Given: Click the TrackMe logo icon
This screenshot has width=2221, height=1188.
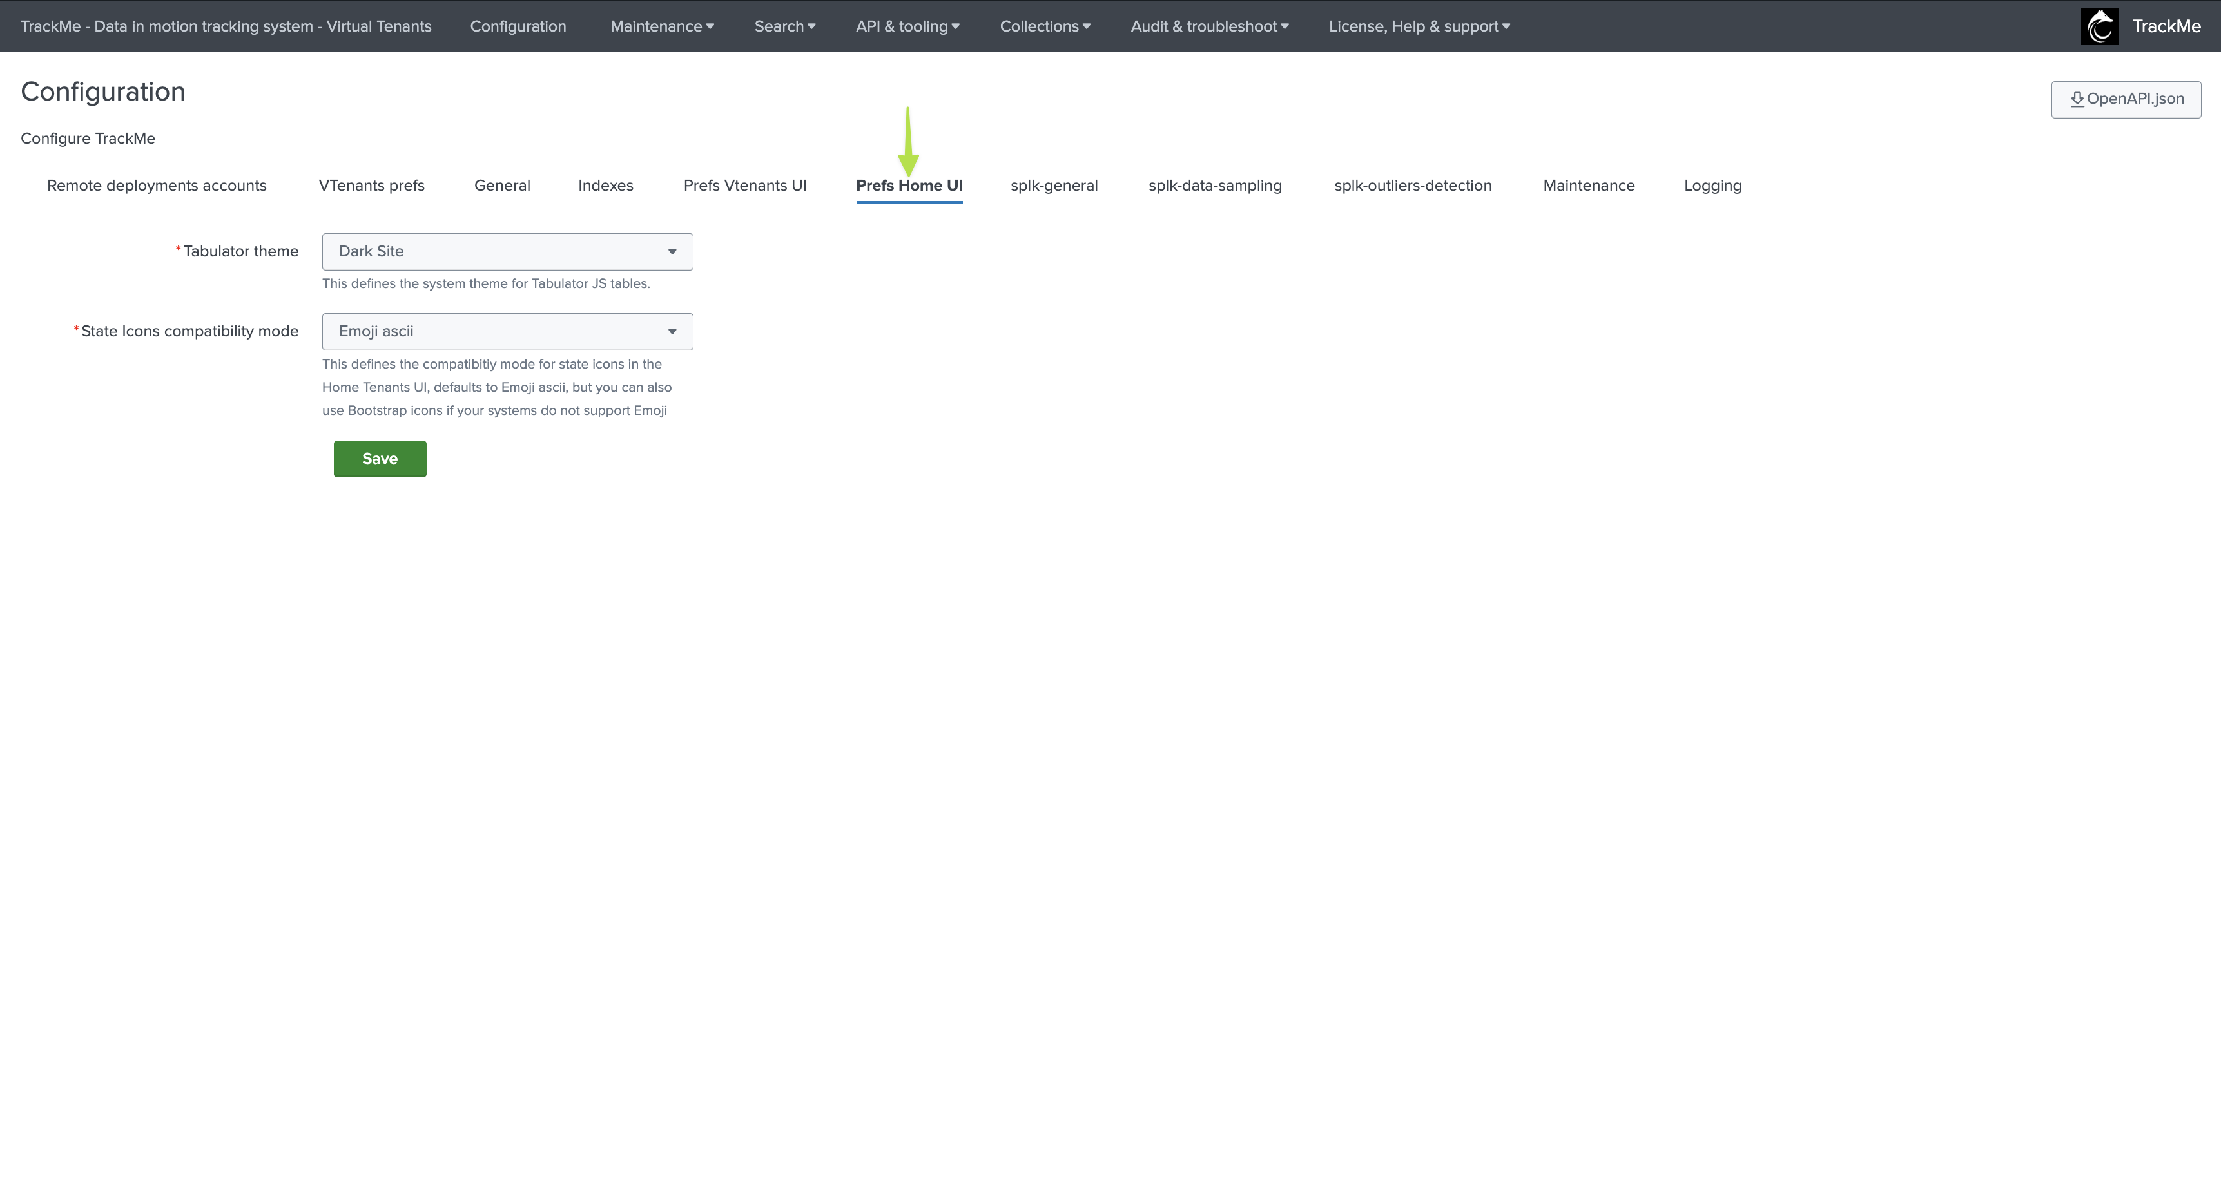Looking at the screenshot, I should [x=2099, y=26].
